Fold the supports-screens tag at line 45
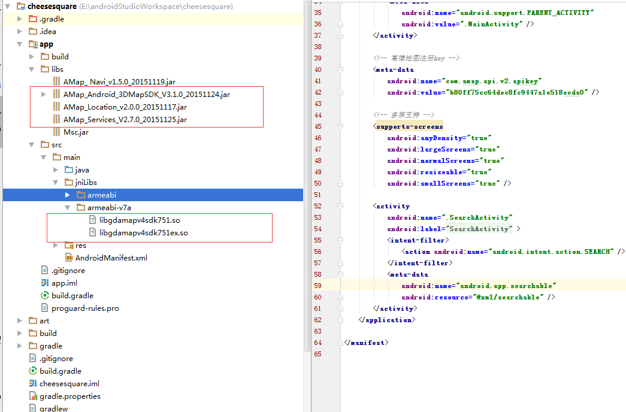This screenshot has width=626, height=412. 340,126
